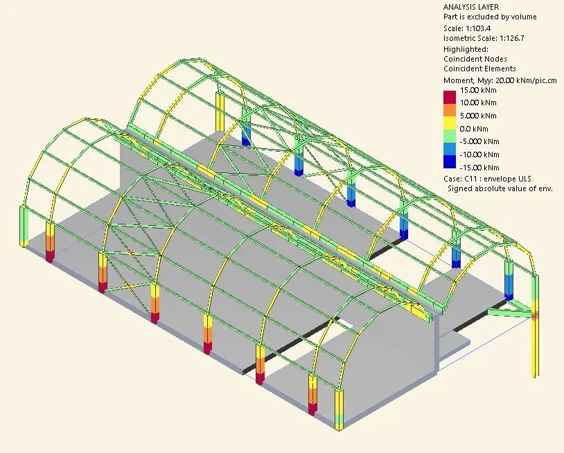Click the '0.0 kNm' legend value
Image resolution: width=564 pixels, height=453 pixels.
click(474, 129)
